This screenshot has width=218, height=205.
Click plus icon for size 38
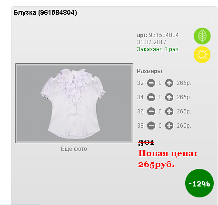[169, 126]
